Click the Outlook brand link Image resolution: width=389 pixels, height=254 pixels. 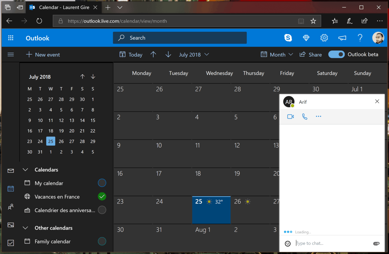pos(37,38)
